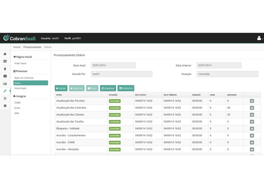This screenshot has width=264, height=188.
Task: Refresh with the Atualizar button
Action: tap(108, 88)
